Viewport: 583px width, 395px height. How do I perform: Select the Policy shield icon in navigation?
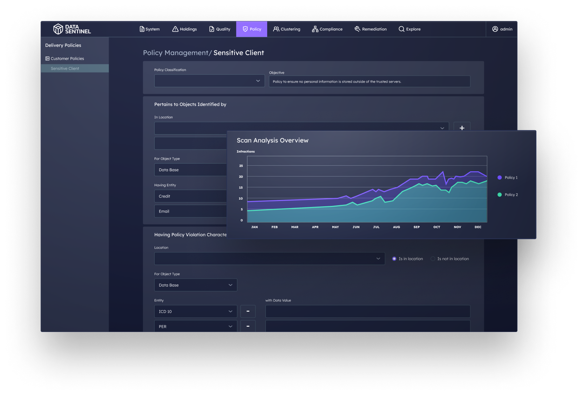point(245,29)
